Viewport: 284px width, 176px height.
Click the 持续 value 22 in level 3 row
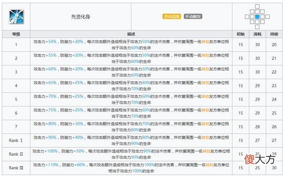(274, 72)
